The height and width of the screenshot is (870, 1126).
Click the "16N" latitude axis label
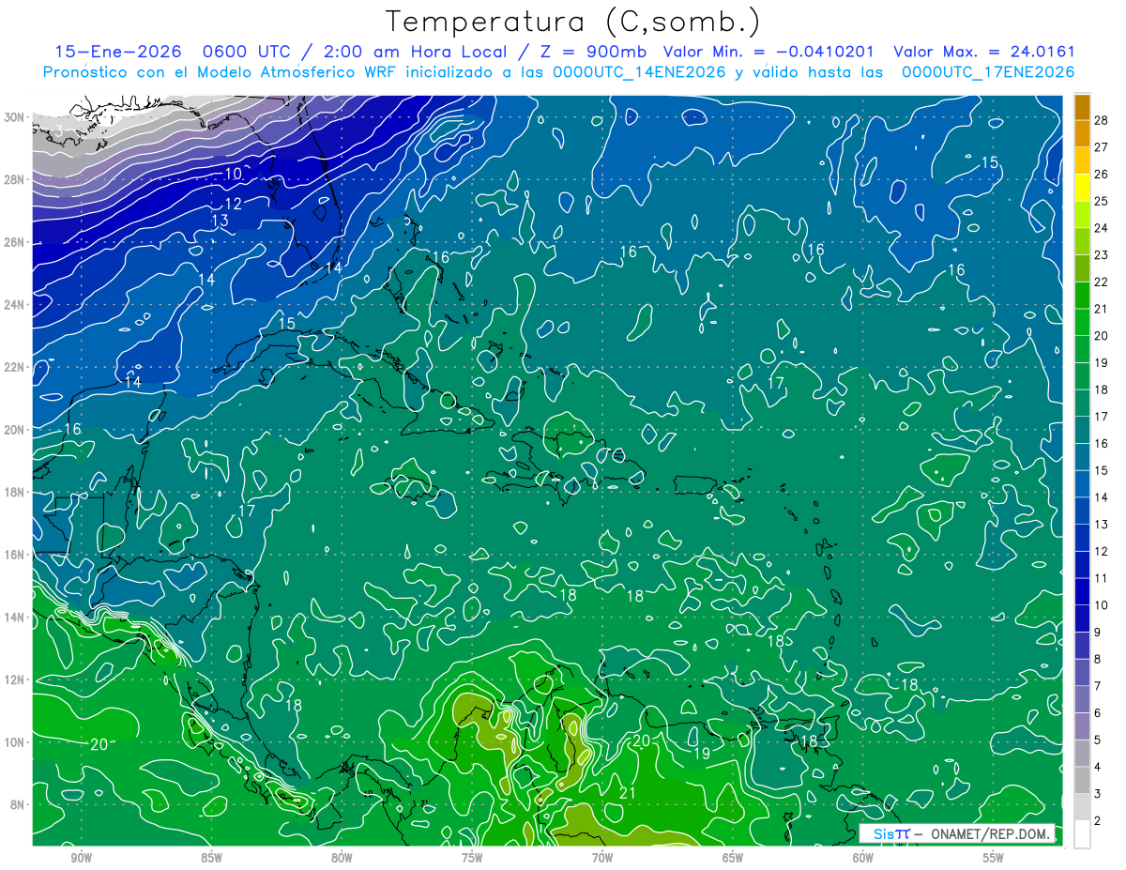click(x=13, y=555)
